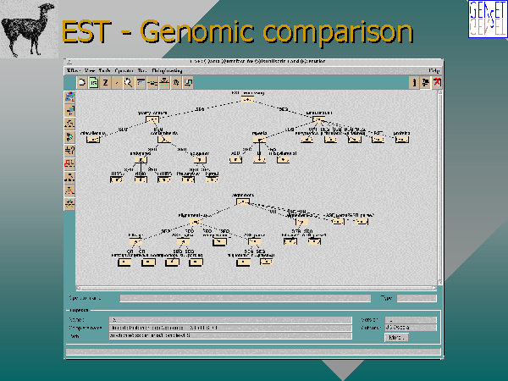The height and width of the screenshot is (381, 508).
Task: Click the vertical scrollbar right of the canvas
Action: (x=438, y=186)
